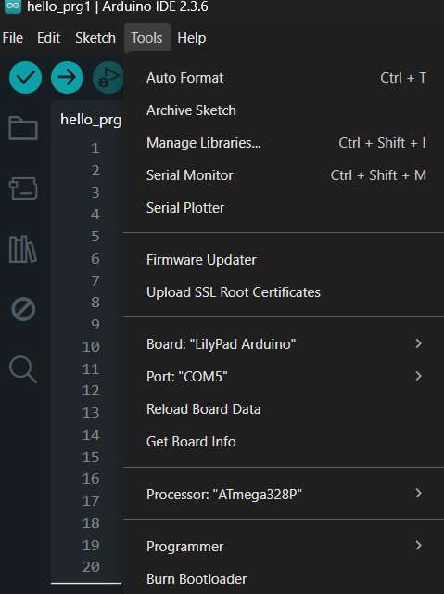
Task: Open the Debug sidebar panel icon
Action: [x=23, y=309]
